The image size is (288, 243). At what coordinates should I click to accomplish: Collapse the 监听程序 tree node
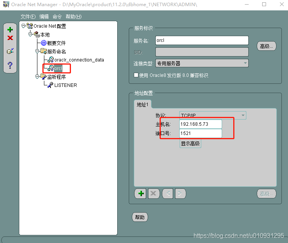[37, 77]
